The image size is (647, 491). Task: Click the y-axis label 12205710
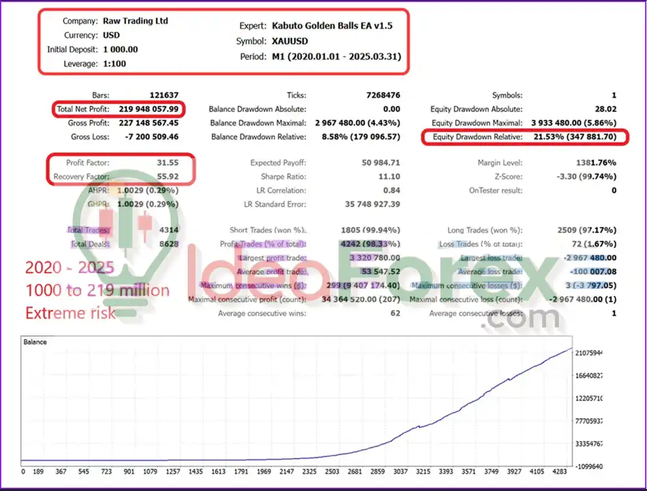[589, 399]
